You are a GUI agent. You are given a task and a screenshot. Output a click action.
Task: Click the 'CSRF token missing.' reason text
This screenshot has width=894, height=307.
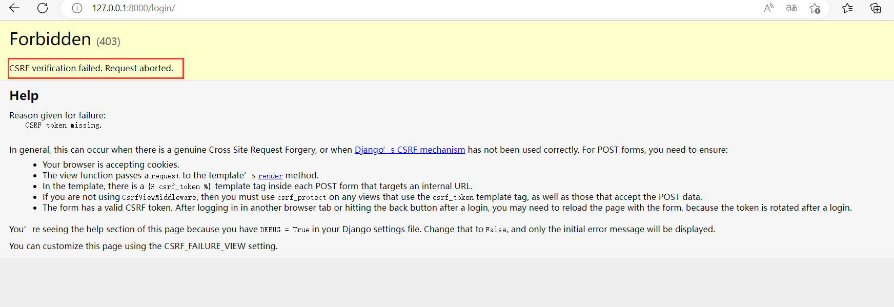click(64, 126)
